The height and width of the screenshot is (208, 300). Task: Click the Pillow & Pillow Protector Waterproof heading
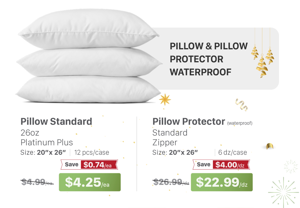click(208, 59)
